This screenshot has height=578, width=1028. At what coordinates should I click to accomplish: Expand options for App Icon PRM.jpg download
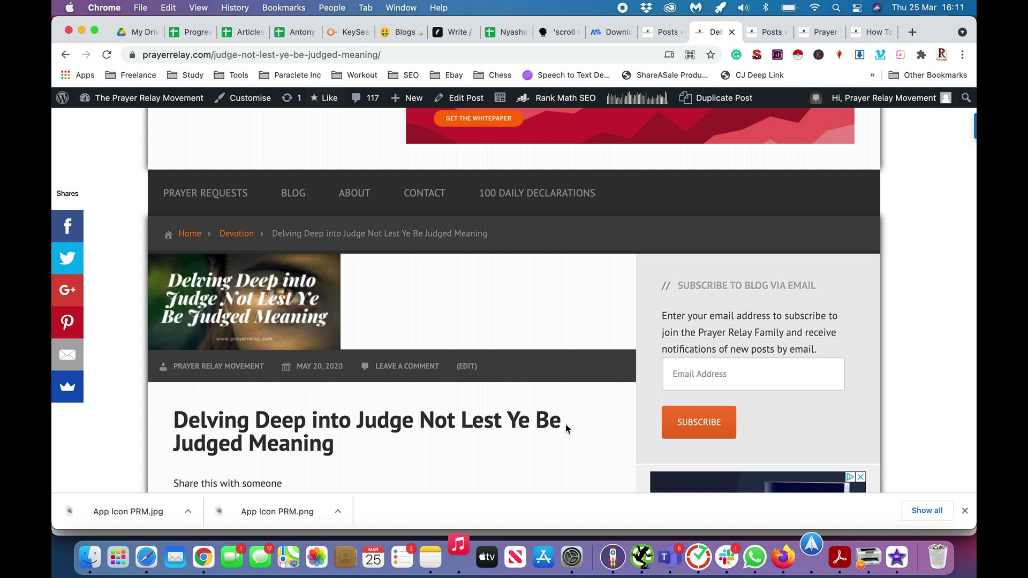(188, 511)
